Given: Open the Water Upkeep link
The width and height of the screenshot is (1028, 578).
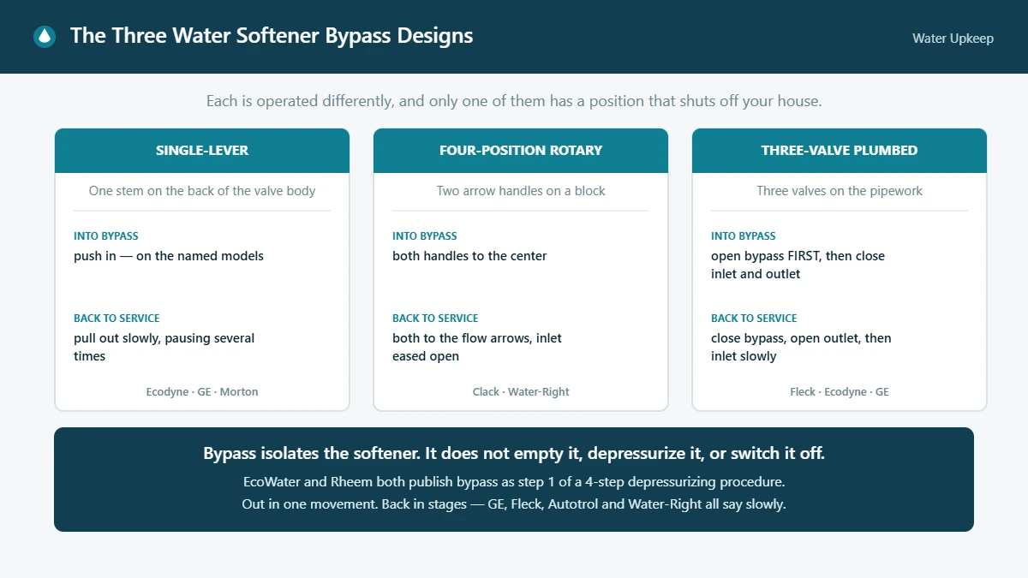Looking at the screenshot, I should [953, 38].
